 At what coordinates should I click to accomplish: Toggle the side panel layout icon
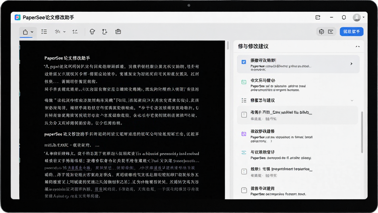tap(330, 32)
